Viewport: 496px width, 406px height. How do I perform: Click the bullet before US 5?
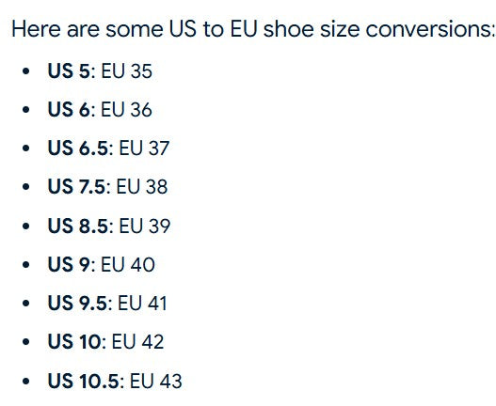coord(26,71)
